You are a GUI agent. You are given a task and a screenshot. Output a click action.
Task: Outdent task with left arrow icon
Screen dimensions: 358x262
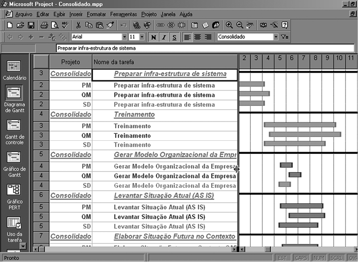click(x=10, y=37)
